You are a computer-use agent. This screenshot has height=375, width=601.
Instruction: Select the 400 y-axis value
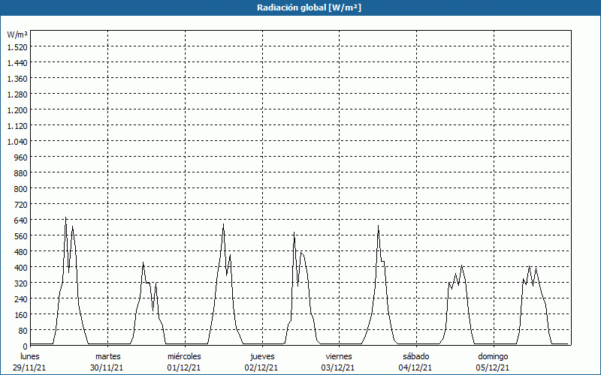point(21,268)
